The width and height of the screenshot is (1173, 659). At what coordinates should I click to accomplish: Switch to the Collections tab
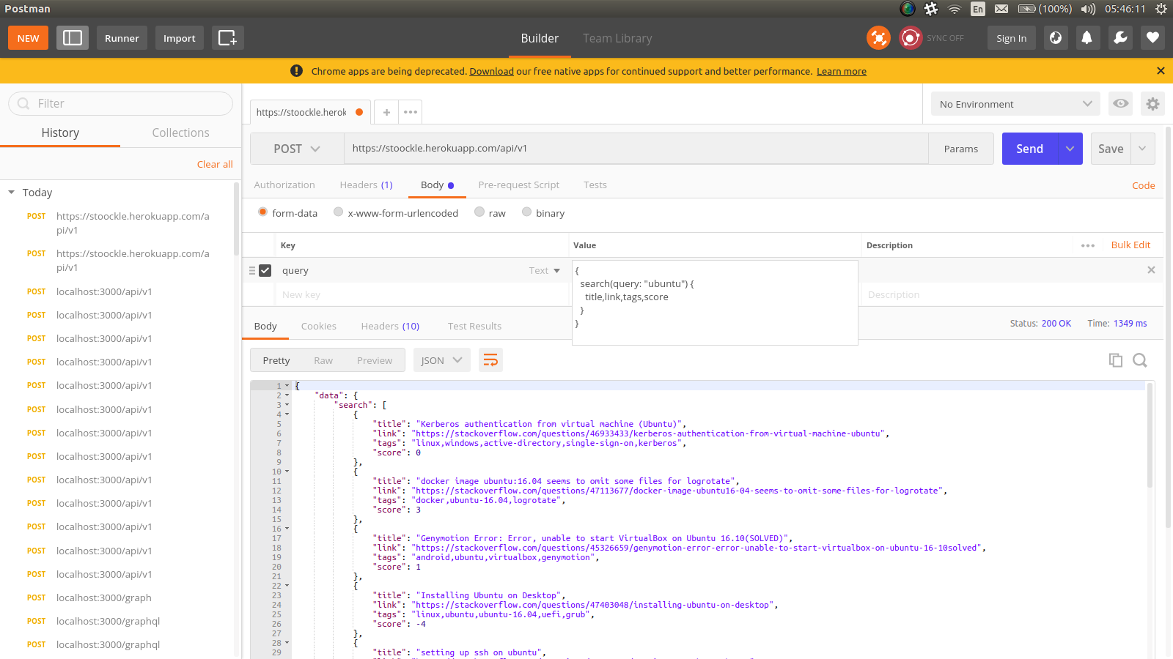tap(180, 133)
